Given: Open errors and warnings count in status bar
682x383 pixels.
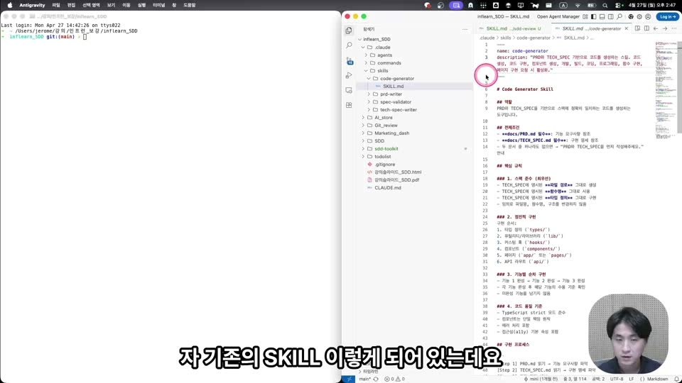Looking at the screenshot, I should tap(394, 379).
